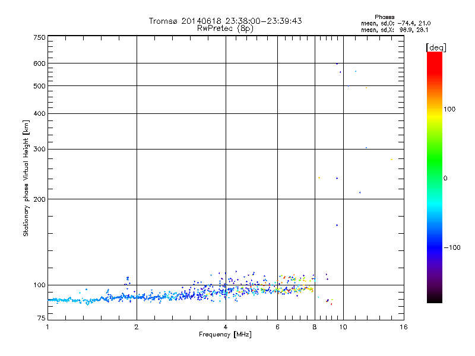Click the 'RwPretec (8p)' subtitle
The width and height of the screenshot is (475, 356).
225,28
